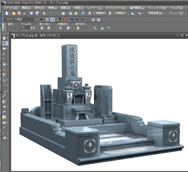Expand the Flood Fill flyout arrow
This screenshot has width=188, height=172.
(7, 107)
